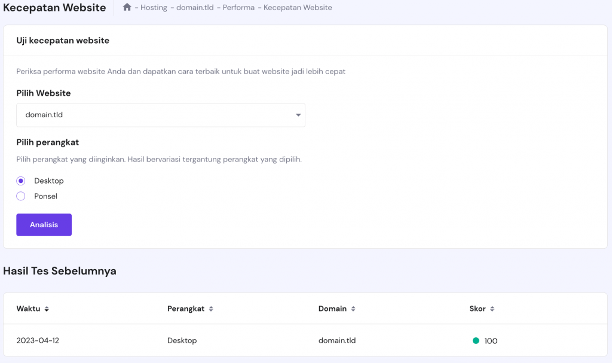Click the Skor column sort icon
The height and width of the screenshot is (363, 612).
(492, 309)
